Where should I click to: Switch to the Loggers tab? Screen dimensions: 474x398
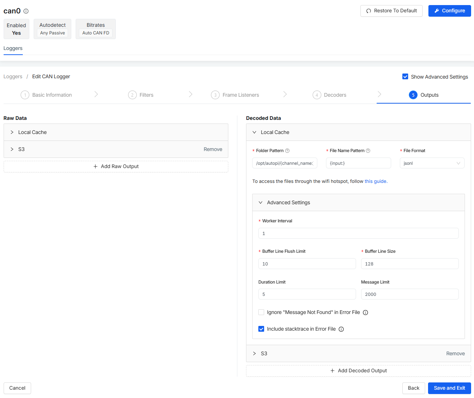pyautogui.click(x=13, y=48)
